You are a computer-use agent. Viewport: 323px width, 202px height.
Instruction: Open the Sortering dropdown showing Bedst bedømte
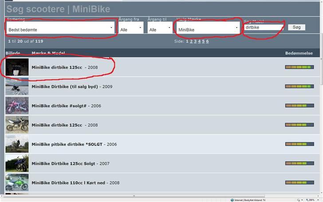(x=61, y=28)
